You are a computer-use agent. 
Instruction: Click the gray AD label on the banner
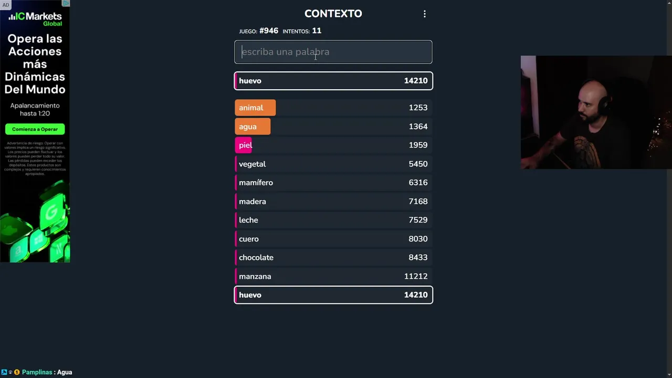pyautogui.click(x=6, y=5)
